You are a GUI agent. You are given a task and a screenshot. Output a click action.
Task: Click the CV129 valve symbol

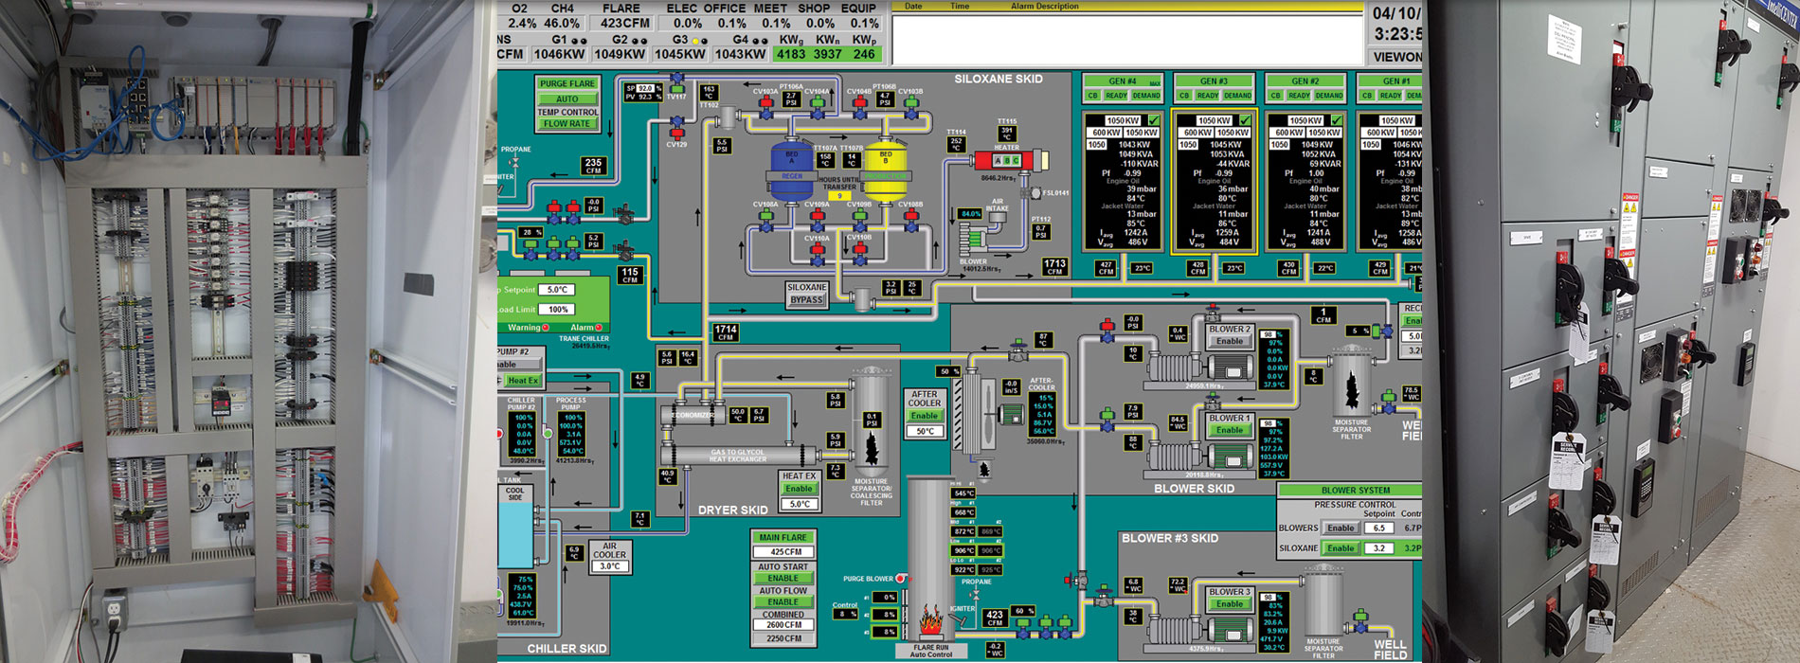tap(677, 127)
